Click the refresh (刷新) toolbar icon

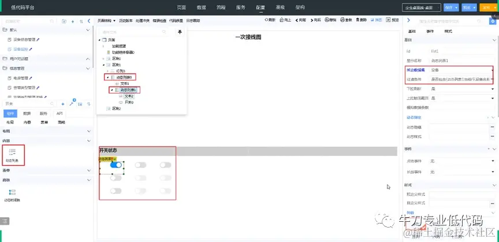click(x=267, y=20)
